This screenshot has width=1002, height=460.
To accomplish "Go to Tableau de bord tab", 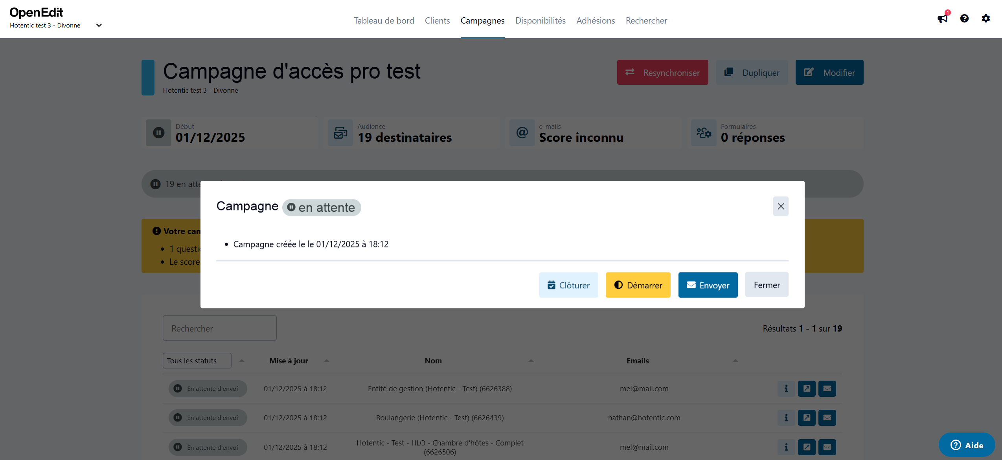I will pos(384,20).
